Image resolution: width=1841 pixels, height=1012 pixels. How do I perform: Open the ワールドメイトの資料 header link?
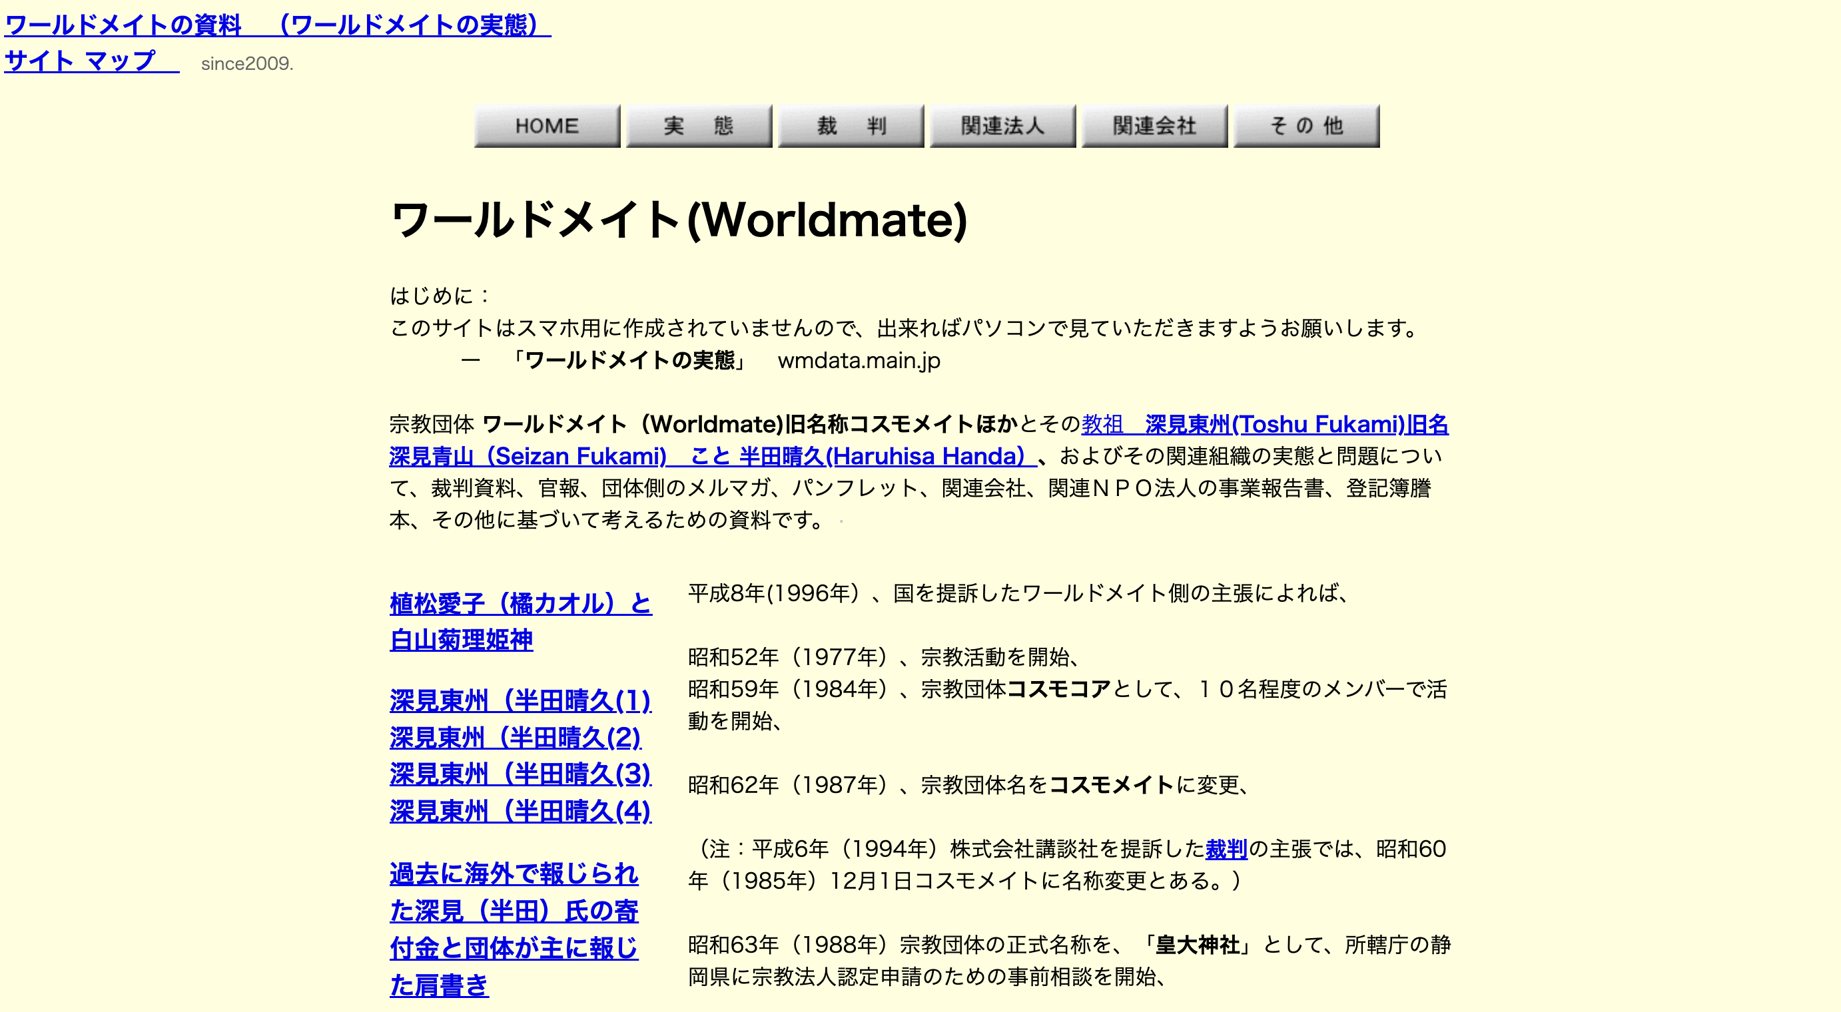tap(277, 25)
